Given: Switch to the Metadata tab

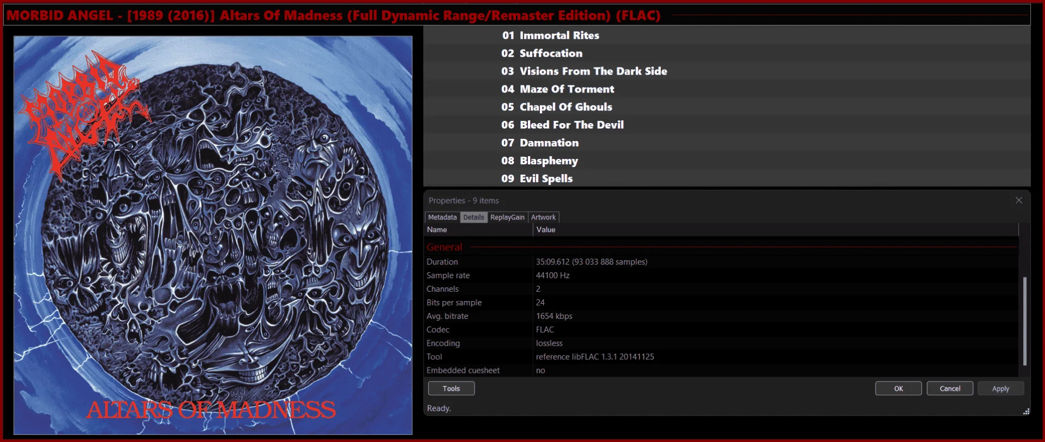Looking at the screenshot, I should [442, 217].
